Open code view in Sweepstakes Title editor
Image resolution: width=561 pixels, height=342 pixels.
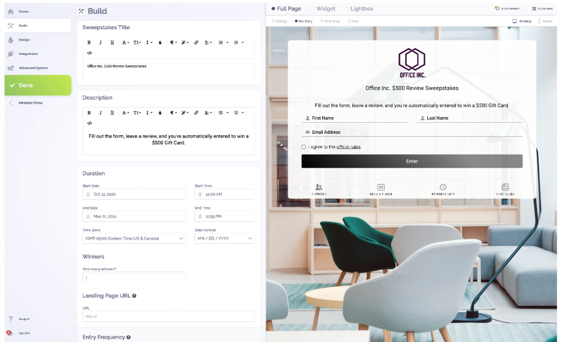[x=89, y=53]
